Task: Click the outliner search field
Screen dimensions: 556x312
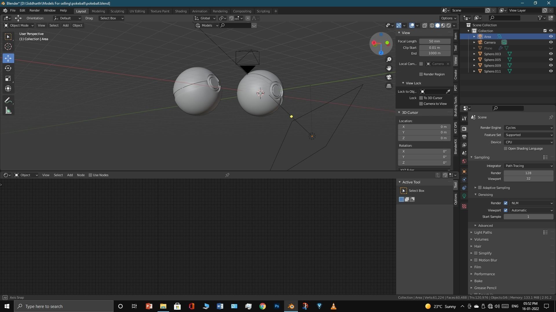Action: (504, 18)
